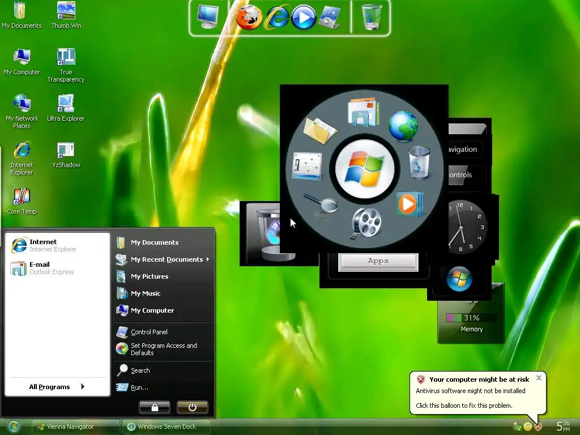Switch to Windows Seven Dock taskbar button
Viewport: 580px width, 435px height.
coord(167,427)
